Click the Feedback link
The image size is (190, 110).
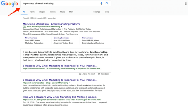105,74
